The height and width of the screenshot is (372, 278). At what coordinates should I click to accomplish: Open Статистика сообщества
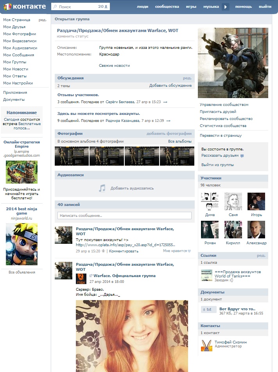click(x=223, y=126)
